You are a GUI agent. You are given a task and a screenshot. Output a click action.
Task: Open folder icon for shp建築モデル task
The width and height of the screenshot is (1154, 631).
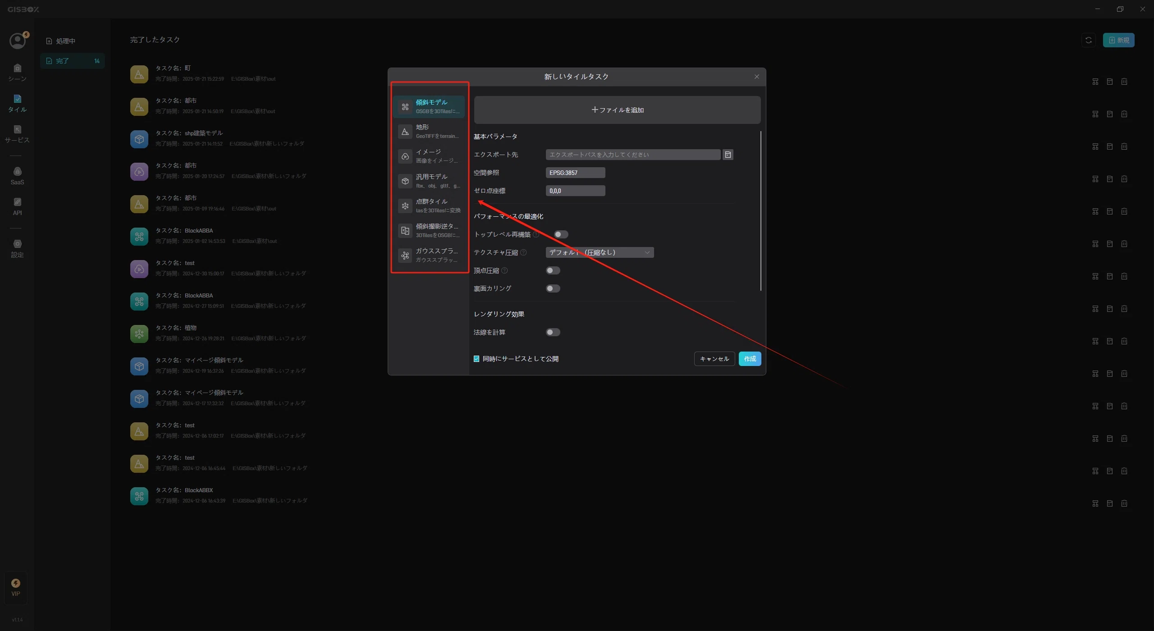(x=1110, y=146)
